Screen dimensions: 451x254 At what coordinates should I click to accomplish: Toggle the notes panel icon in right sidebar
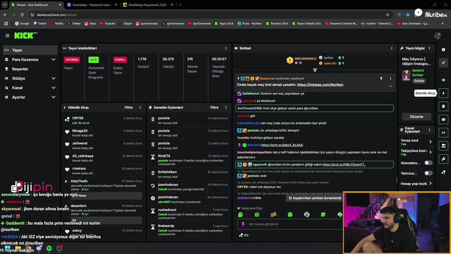click(443, 106)
